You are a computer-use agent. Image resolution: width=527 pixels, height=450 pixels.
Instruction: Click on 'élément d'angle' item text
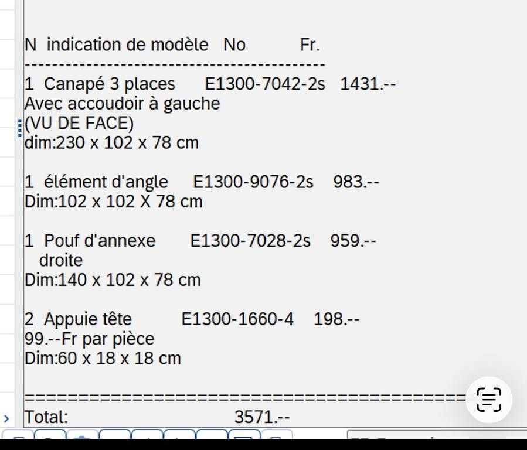point(106,182)
